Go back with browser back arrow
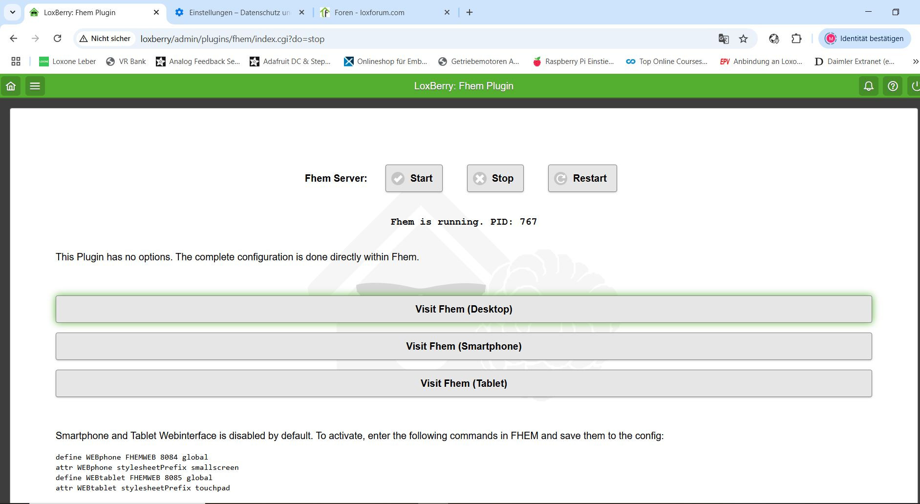920x504 pixels. pyautogui.click(x=14, y=39)
